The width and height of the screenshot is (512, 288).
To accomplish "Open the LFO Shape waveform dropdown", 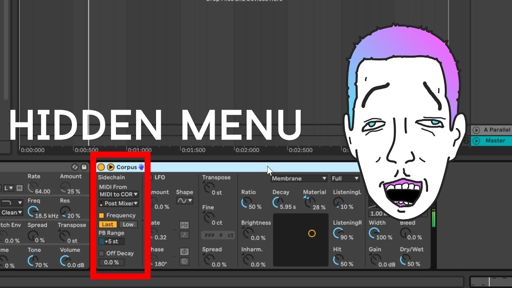I will point(184,201).
